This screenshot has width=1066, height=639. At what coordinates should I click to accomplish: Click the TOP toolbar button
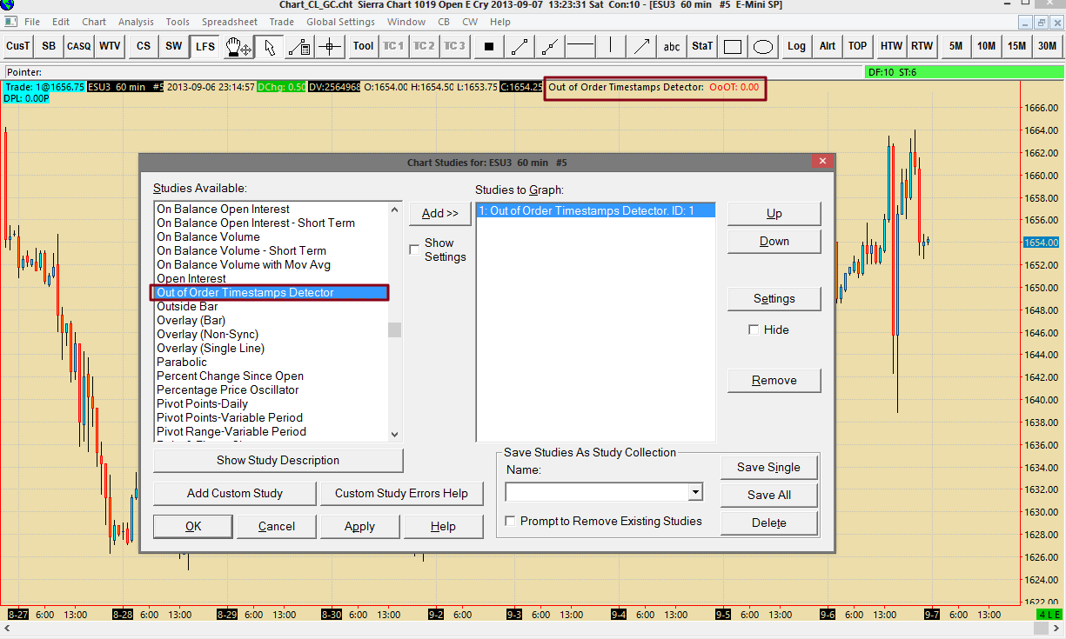(x=857, y=46)
